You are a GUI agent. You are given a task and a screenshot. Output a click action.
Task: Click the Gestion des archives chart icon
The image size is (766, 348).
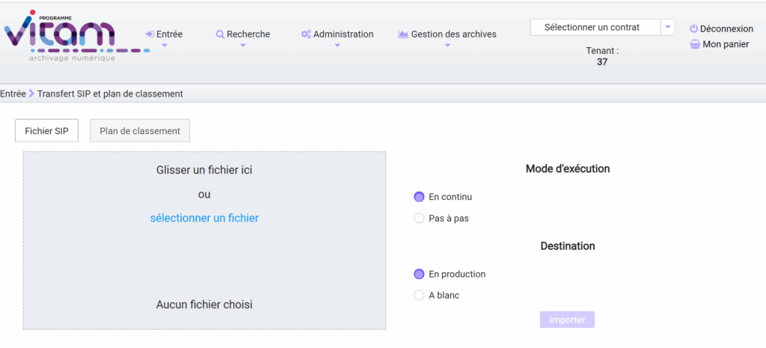pyautogui.click(x=403, y=34)
